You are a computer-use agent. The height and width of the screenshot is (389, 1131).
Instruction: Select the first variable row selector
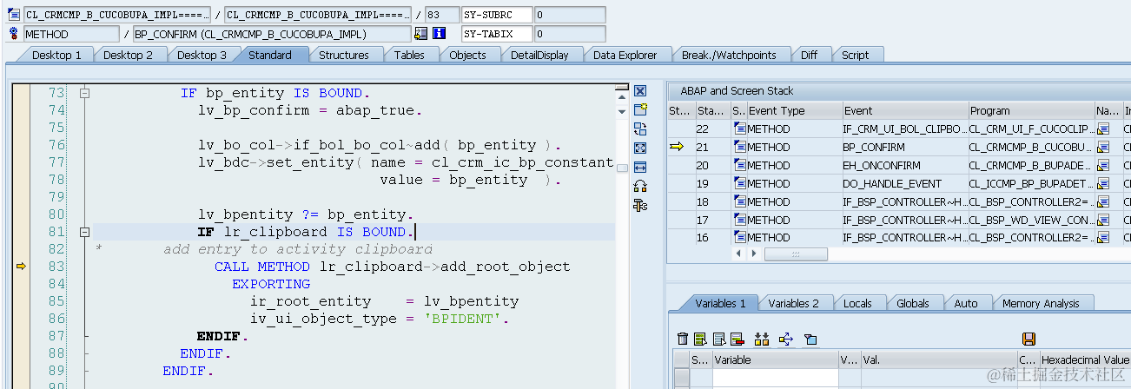click(x=682, y=377)
